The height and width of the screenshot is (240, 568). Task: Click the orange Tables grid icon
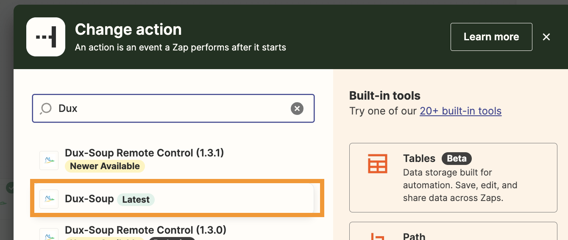[x=377, y=164]
